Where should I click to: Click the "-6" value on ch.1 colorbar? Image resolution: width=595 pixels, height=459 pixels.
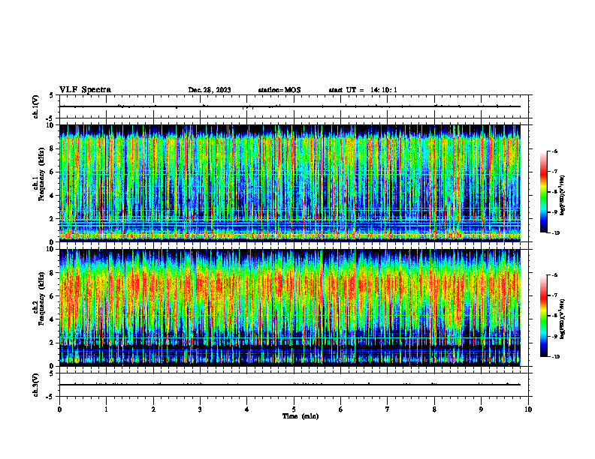point(554,151)
